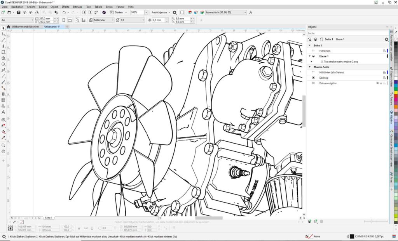This screenshot has width=398, height=241.
Task: Toggle print state of Hilfslinien (alle Seiten)
Action: 384,73
